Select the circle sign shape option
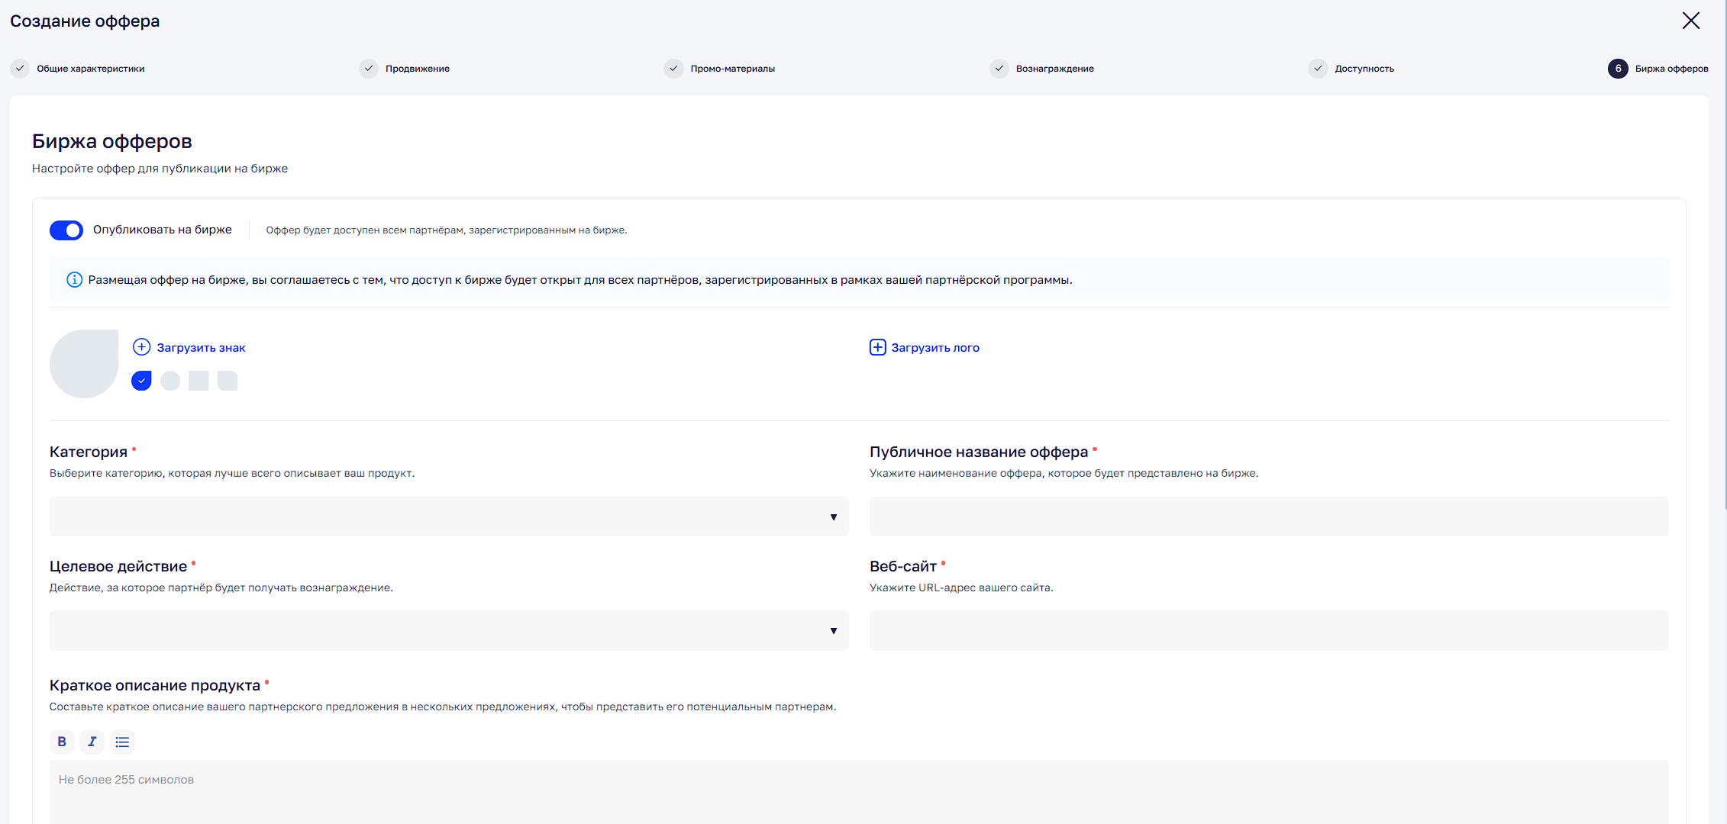Image resolution: width=1727 pixels, height=824 pixels. pos(170,381)
